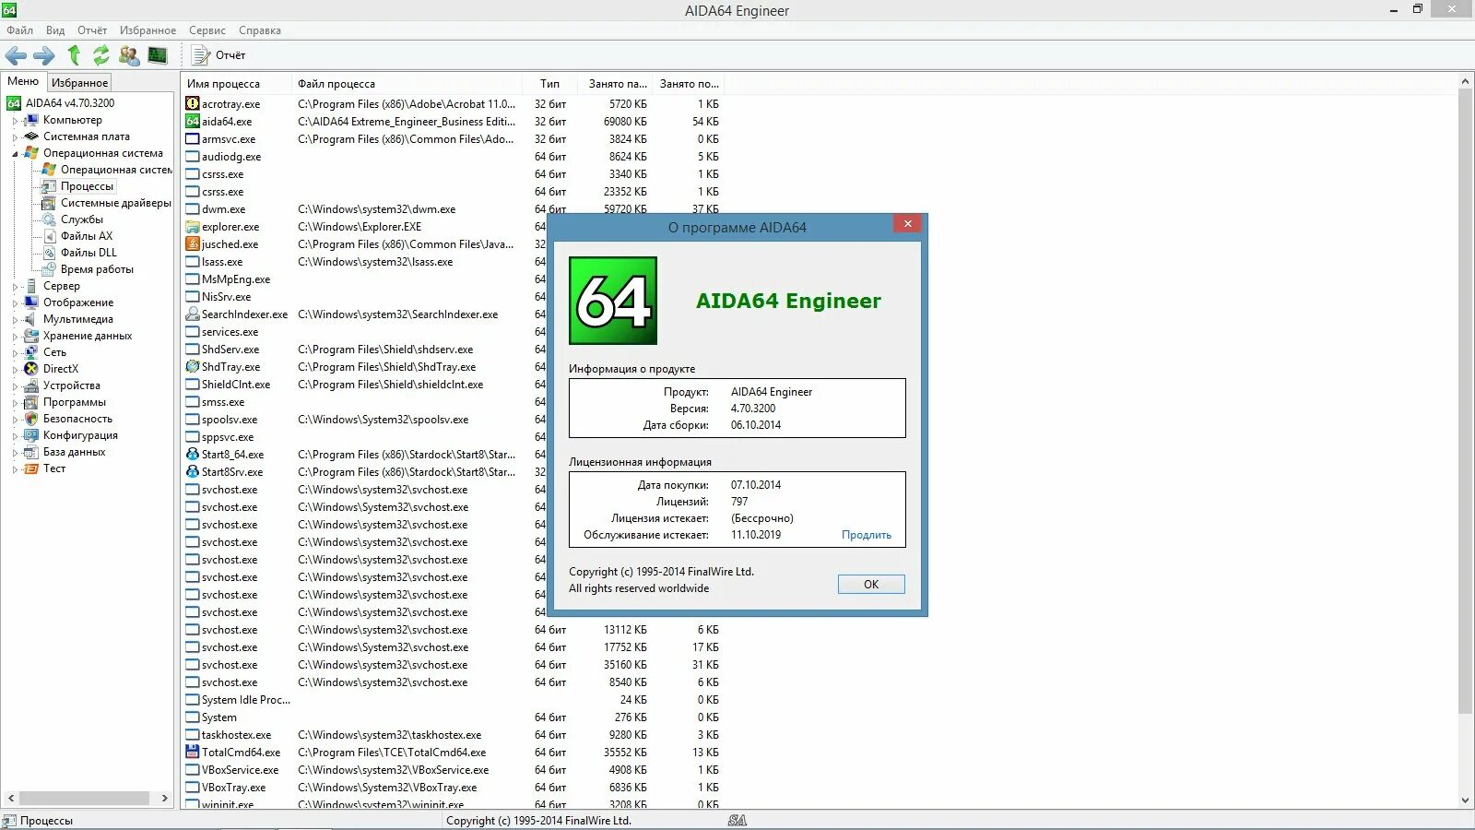Click the process list scrollbar up arrow

click(x=1465, y=82)
